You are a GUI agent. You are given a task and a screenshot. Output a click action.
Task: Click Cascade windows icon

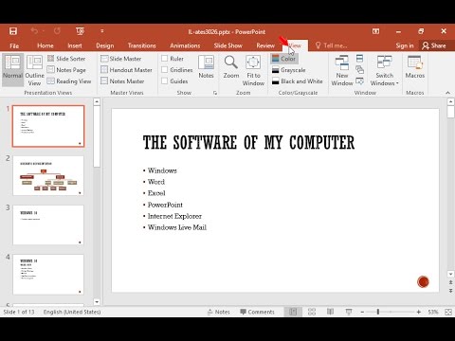click(x=359, y=70)
